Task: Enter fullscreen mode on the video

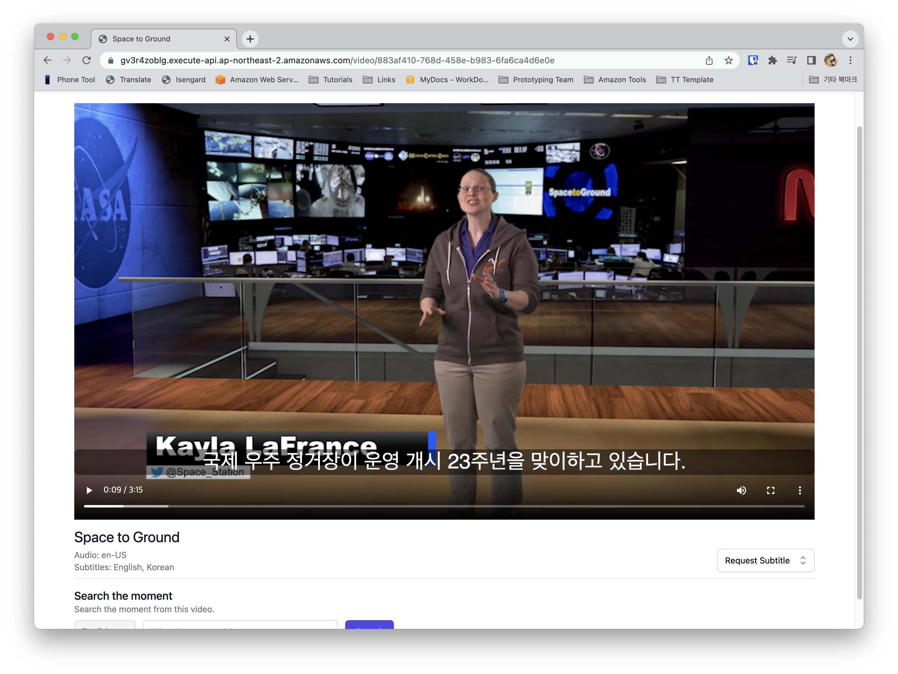Action: (770, 490)
